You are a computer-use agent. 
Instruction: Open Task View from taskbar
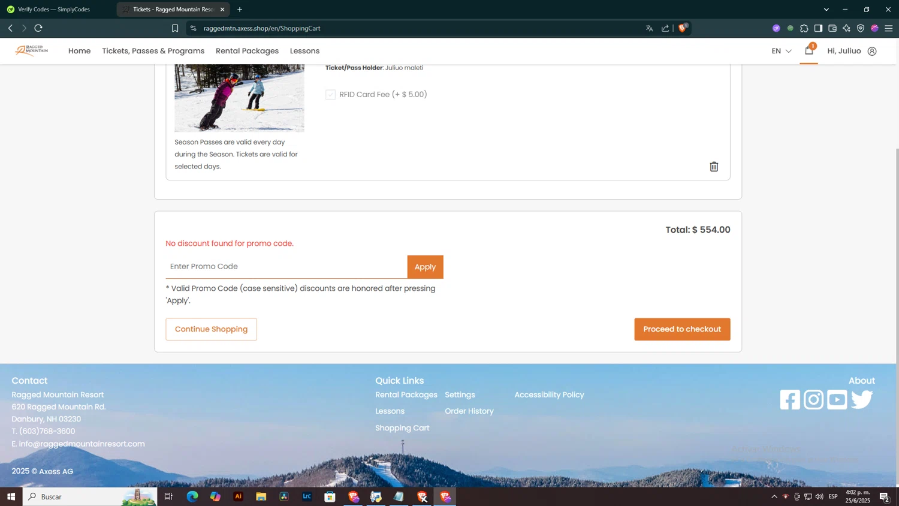coord(168,496)
